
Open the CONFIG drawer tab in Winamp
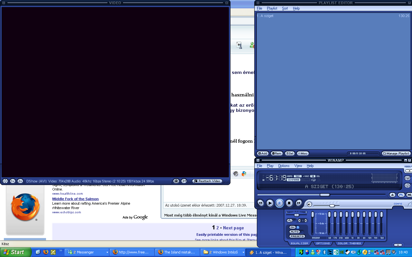click(x=398, y=204)
